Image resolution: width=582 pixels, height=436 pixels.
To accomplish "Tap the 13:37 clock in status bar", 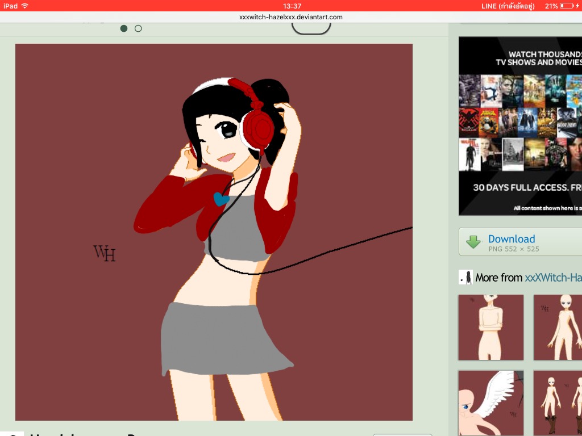I will coord(292,6).
